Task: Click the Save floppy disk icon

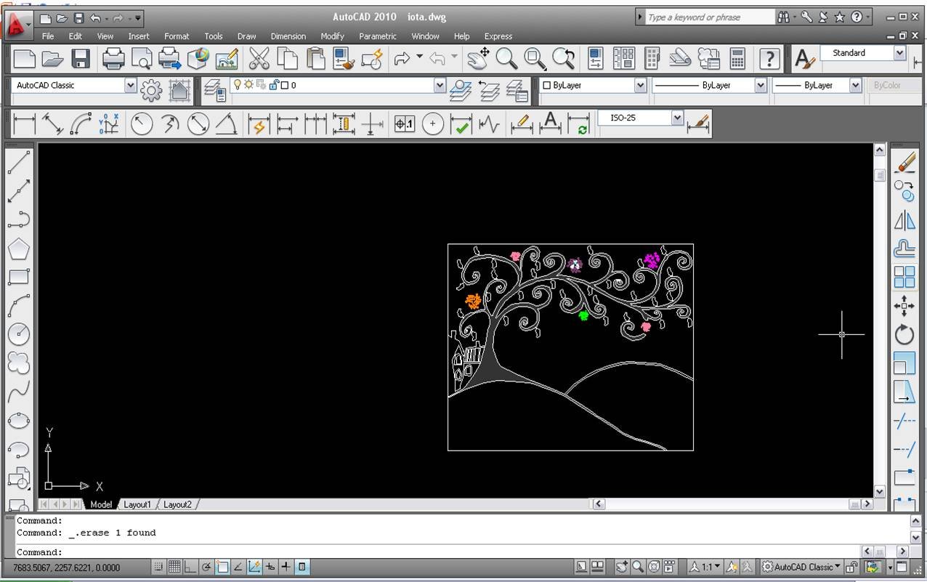Action: (81, 58)
